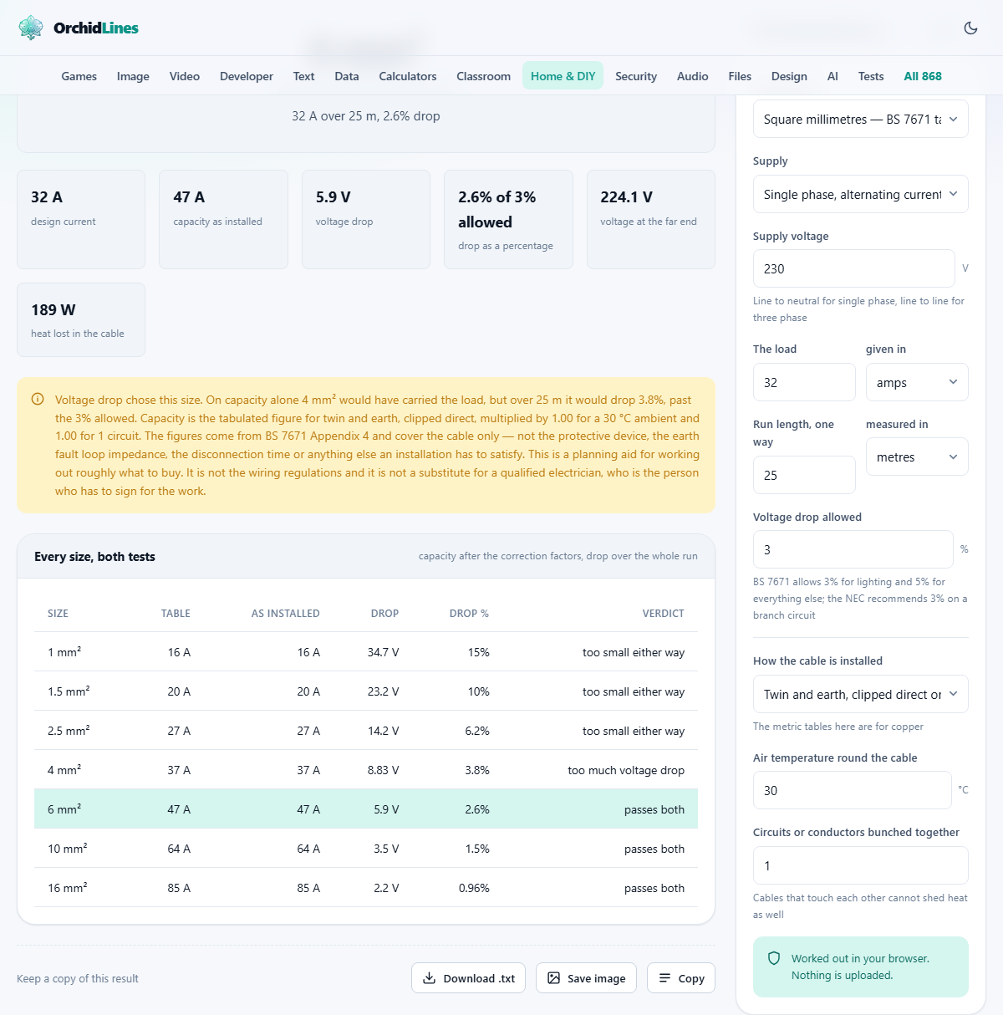Image resolution: width=1003 pixels, height=1015 pixels.
Task: Click the 2.6% of 3% allowed card
Action: [508, 219]
